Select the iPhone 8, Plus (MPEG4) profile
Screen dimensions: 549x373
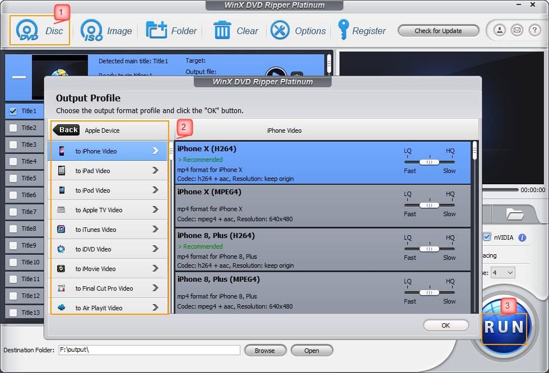point(323,293)
